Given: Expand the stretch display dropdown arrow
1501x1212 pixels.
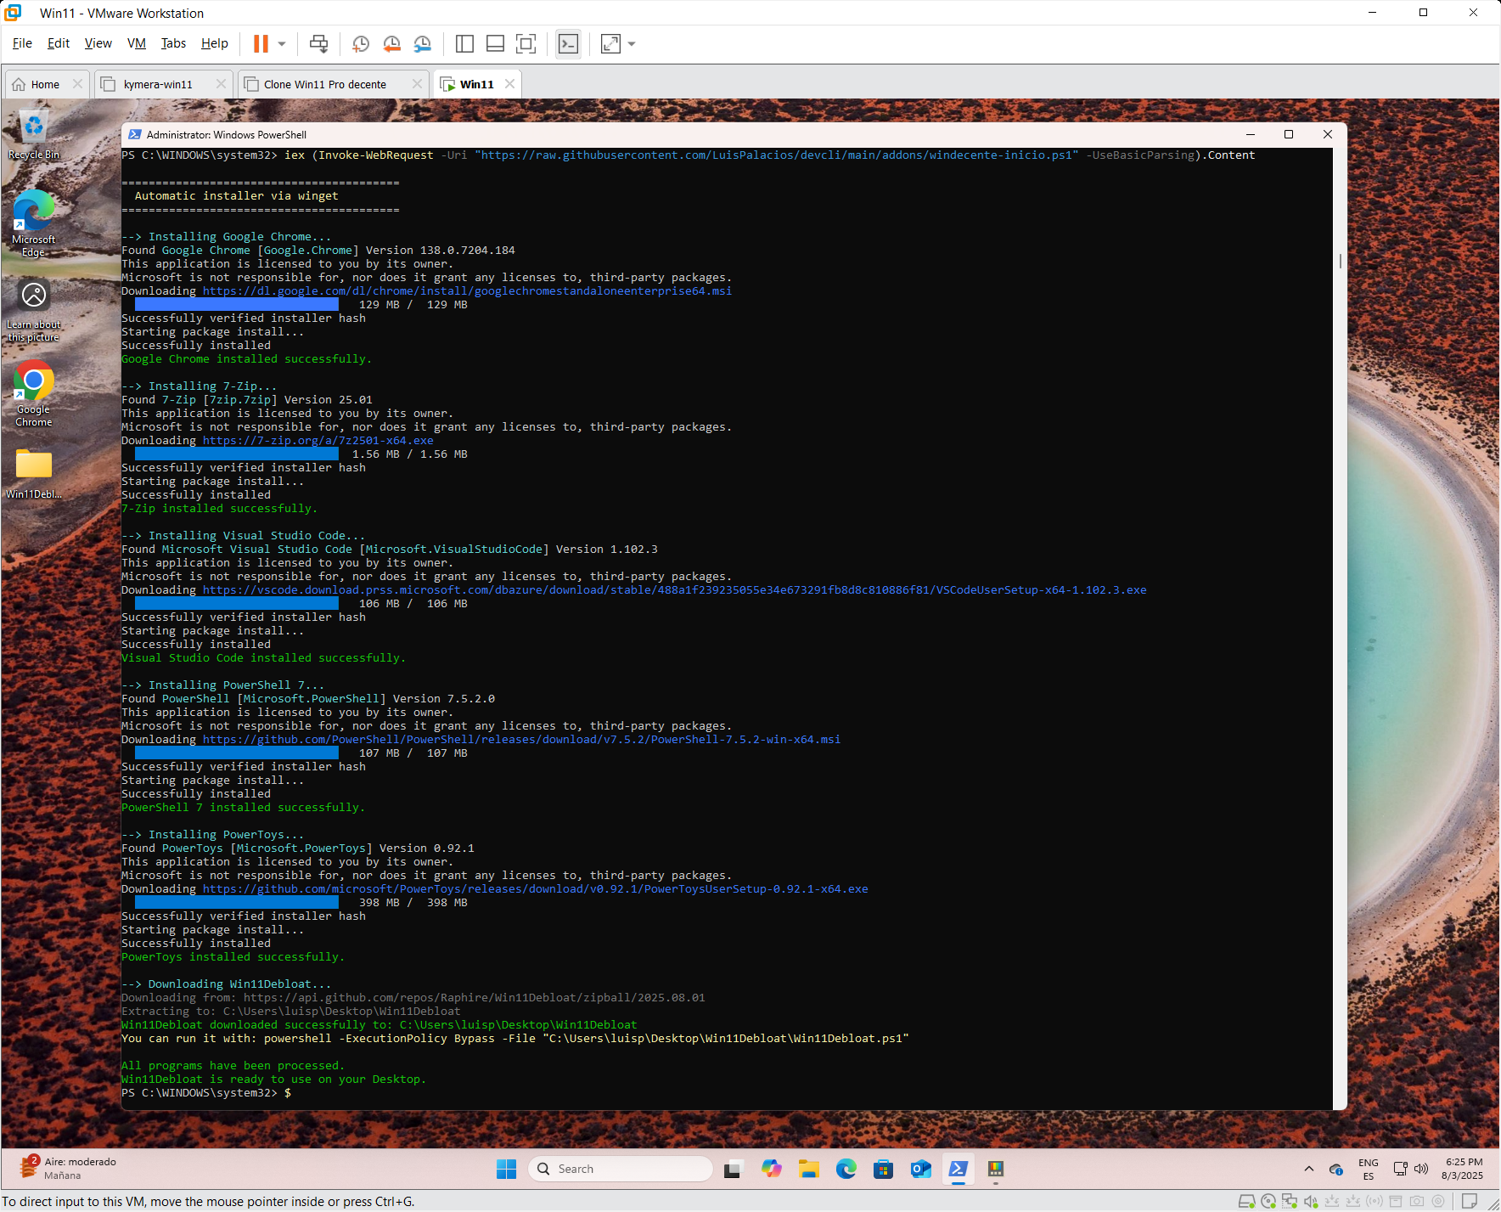Looking at the screenshot, I should pos(632,43).
